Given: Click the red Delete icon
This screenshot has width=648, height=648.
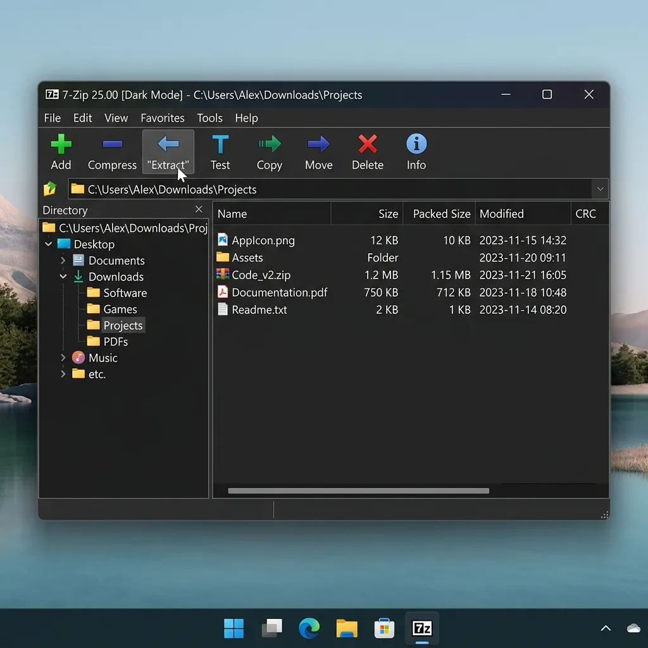Looking at the screenshot, I should click(x=368, y=144).
